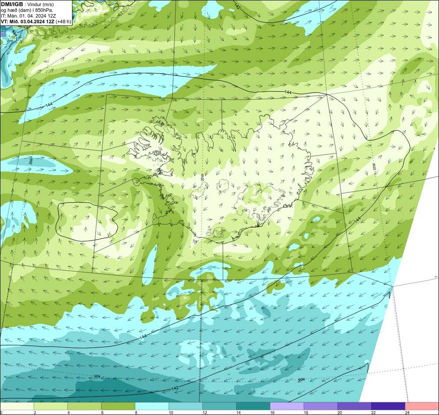Pick the soft teal 10–12 m/s legend swatch
The image size is (439, 415).
coord(186,406)
